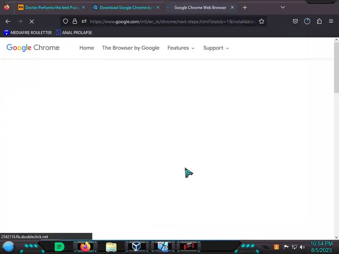Click the Java update tray icon
The image size is (339, 254).
(x=276, y=247)
